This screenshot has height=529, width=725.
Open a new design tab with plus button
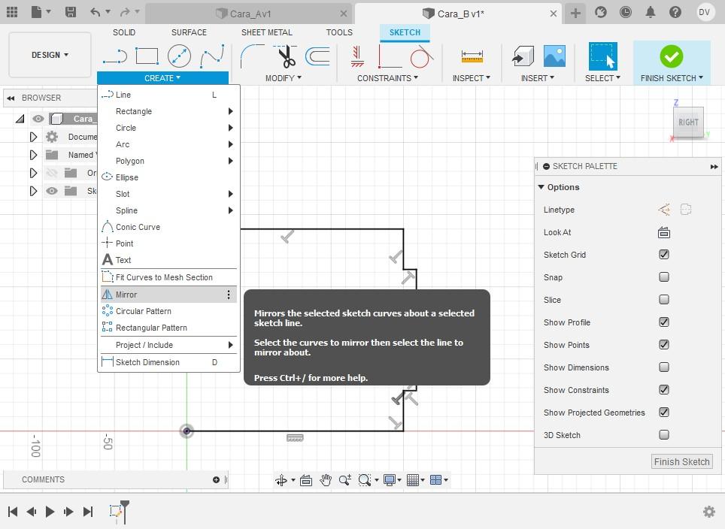[x=575, y=13]
